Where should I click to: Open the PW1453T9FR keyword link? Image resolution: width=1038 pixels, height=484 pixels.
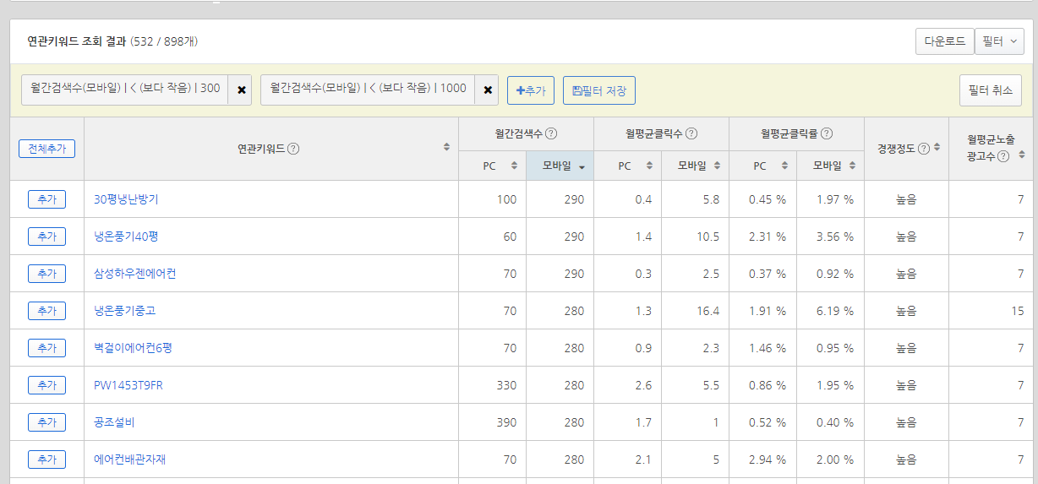[x=128, y=385]
